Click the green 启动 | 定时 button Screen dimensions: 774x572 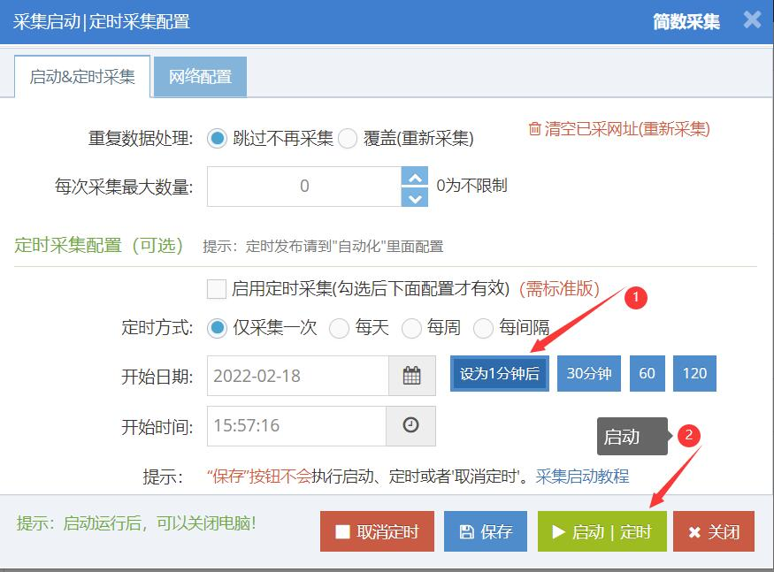coord(602,531)
